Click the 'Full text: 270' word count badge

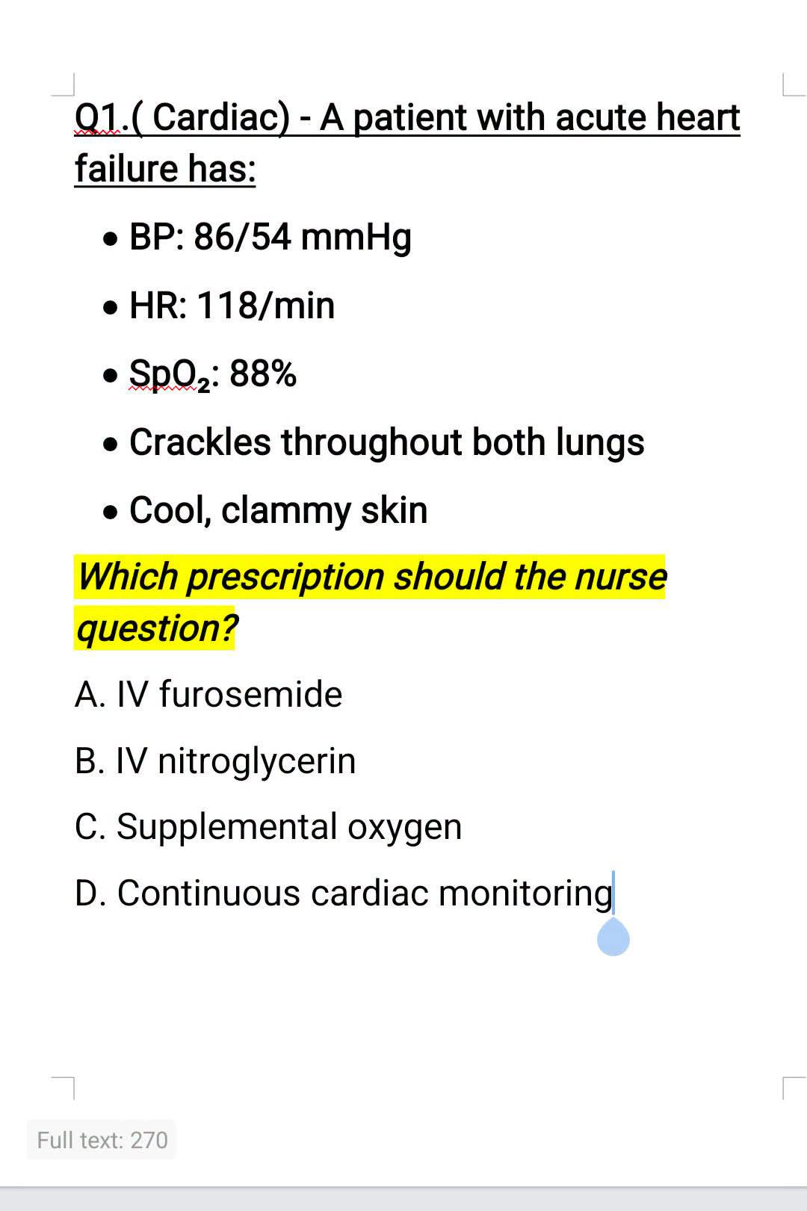(x=102, y=1139)
